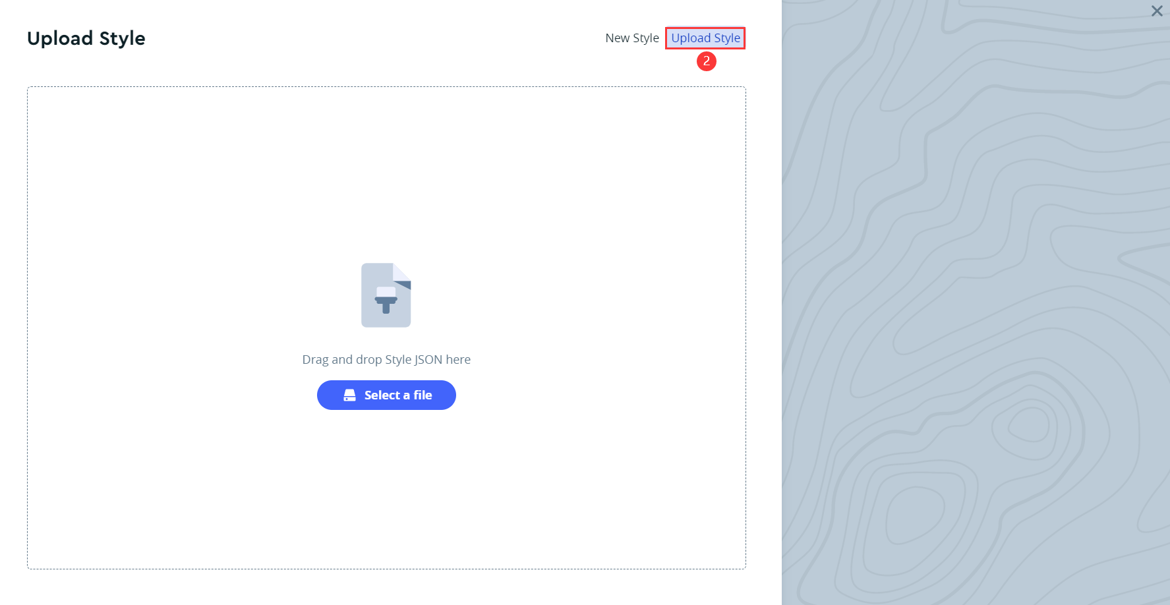
Task: Open the highlighted Upload Style option
Action: click(705, 38)
